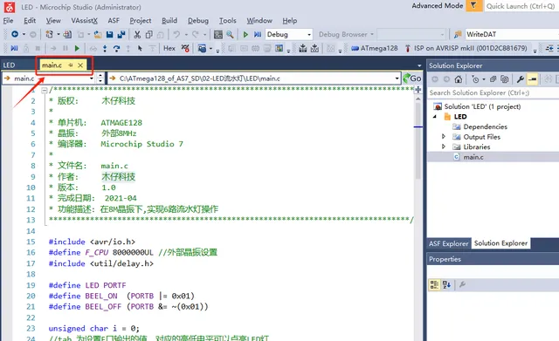
Task: Click the Step Into icon
Action: coord(105,48)
